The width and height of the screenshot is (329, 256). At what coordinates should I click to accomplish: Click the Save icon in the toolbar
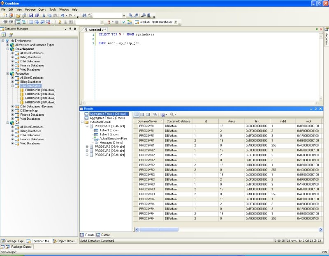coord(31,15)
